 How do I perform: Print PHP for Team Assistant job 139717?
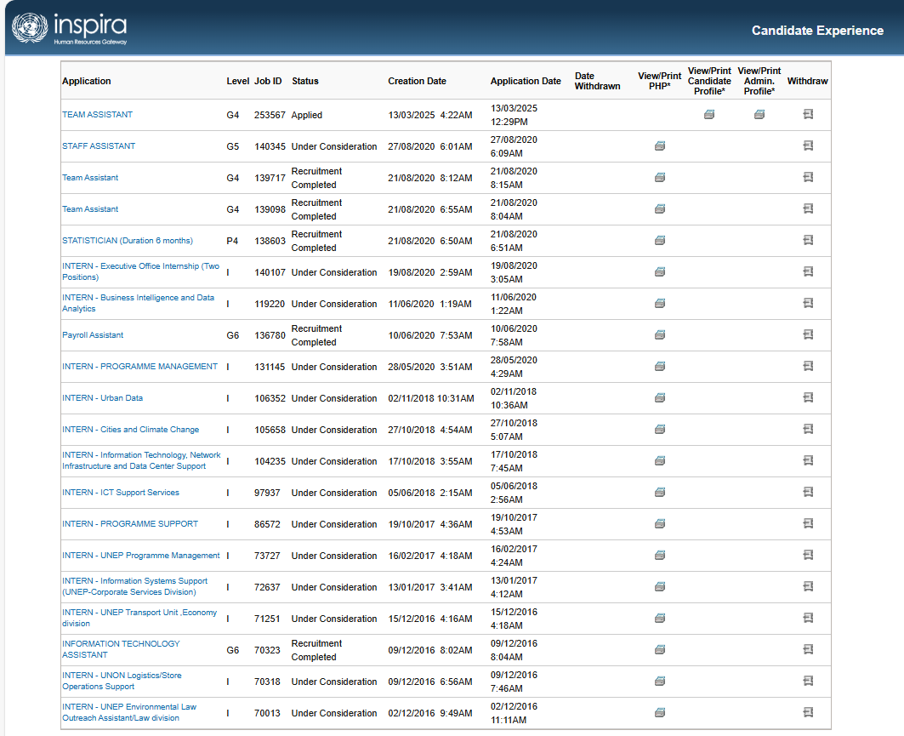(660, 177)
